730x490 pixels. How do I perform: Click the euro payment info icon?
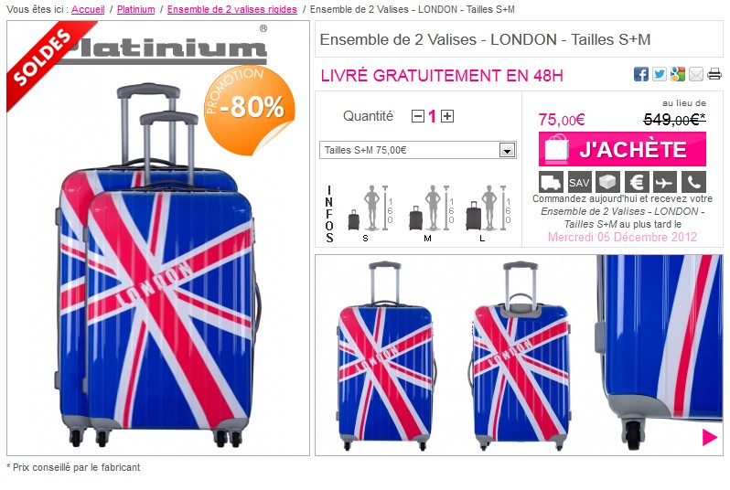point(637,182)
